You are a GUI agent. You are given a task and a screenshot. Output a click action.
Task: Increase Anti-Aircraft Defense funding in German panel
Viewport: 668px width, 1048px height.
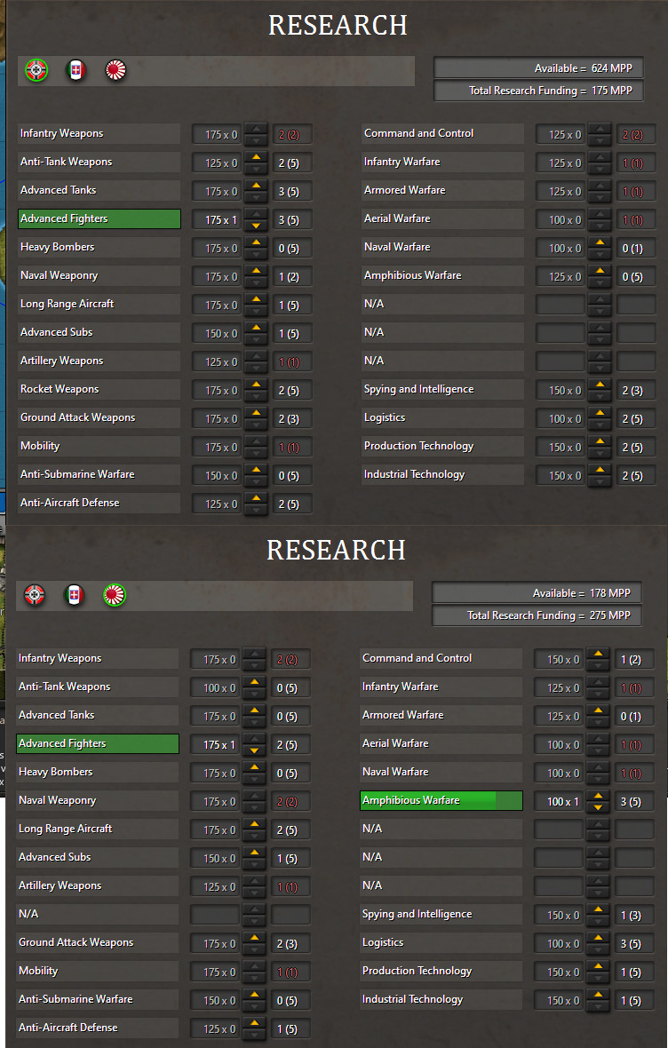[x=256, y=498]
